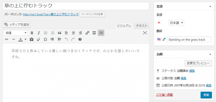
Task: Edit the 公開日時 publish date
Action: coord(209,85)
